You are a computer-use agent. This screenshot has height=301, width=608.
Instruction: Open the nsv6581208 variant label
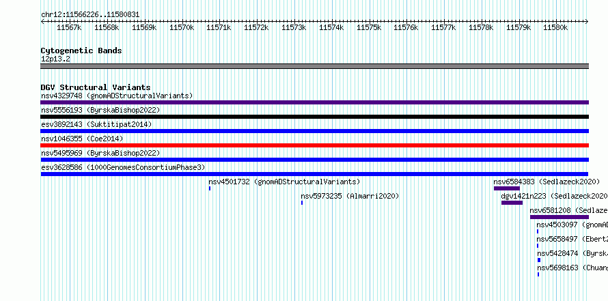click(569, 210)
